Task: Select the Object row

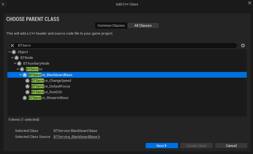Action: click(127, 52)
